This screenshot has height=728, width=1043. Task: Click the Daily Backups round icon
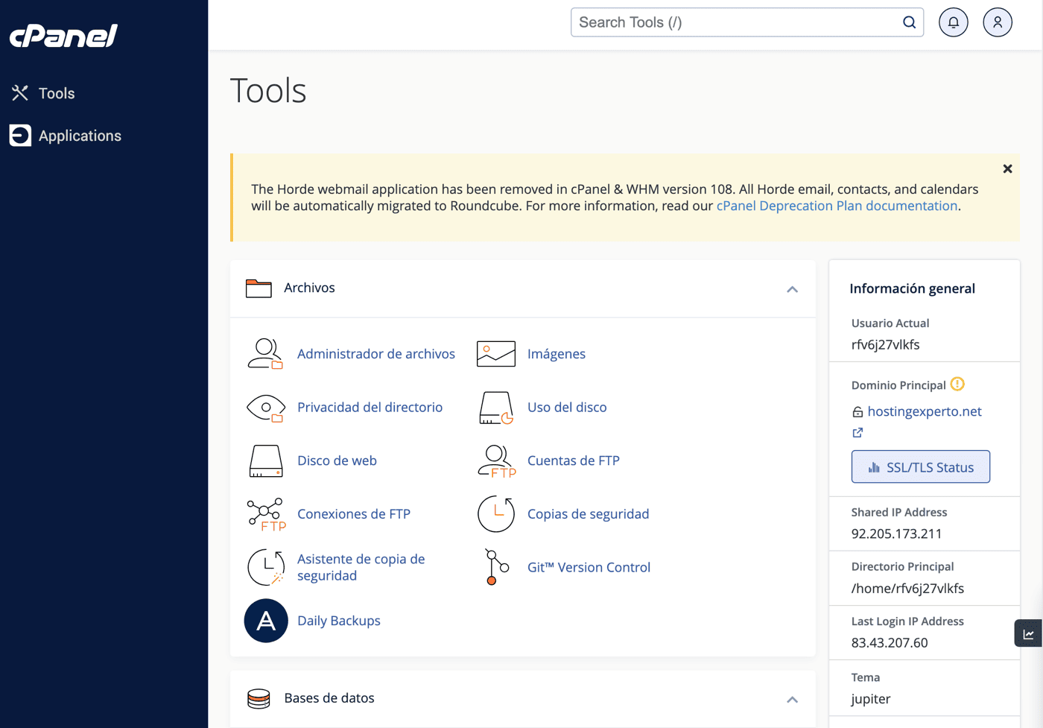click(266, 621)
